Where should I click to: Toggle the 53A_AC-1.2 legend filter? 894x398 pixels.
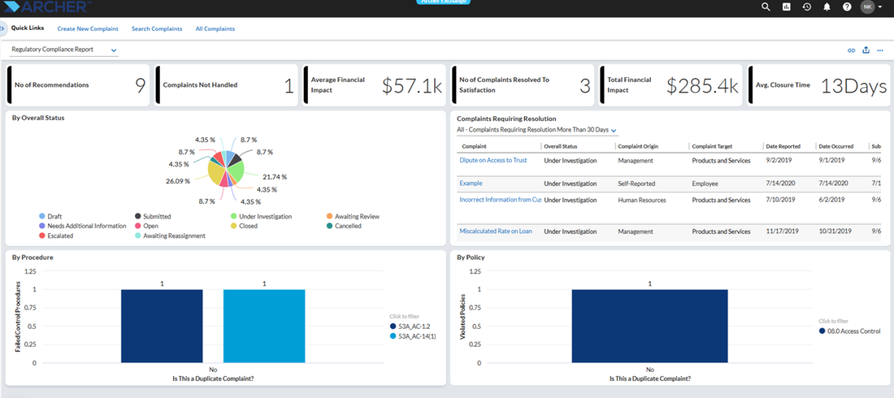click(410, 327)
